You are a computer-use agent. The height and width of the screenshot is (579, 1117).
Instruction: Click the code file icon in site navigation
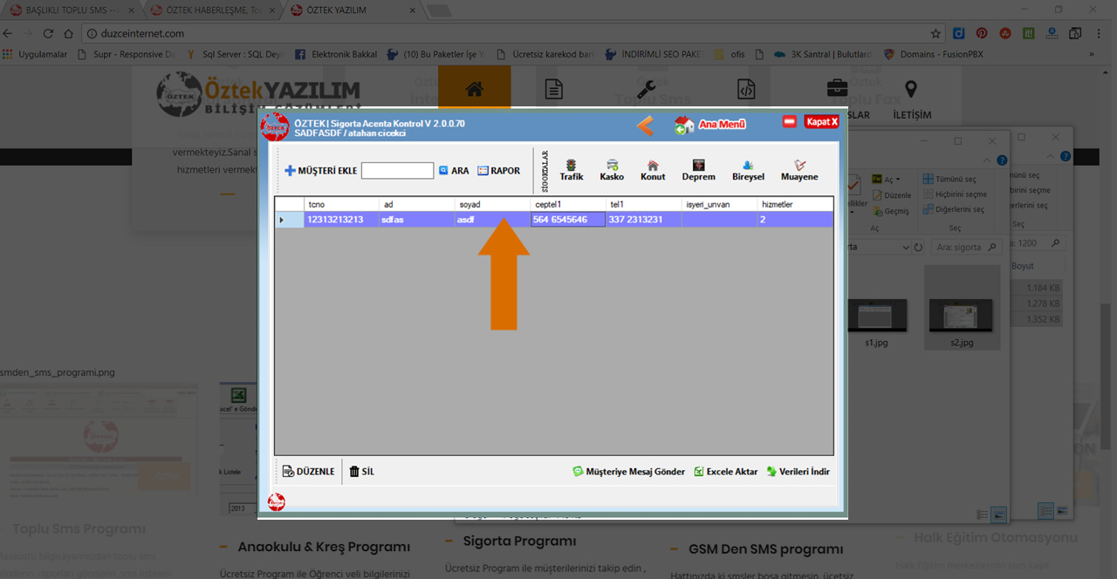click(x=745, y=89)
